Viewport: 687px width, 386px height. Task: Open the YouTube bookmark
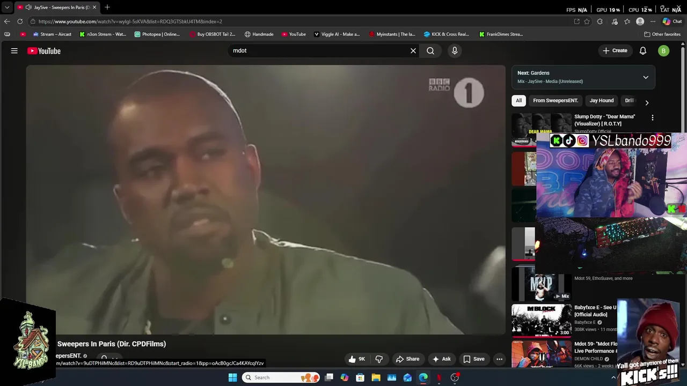click(293, 34)
